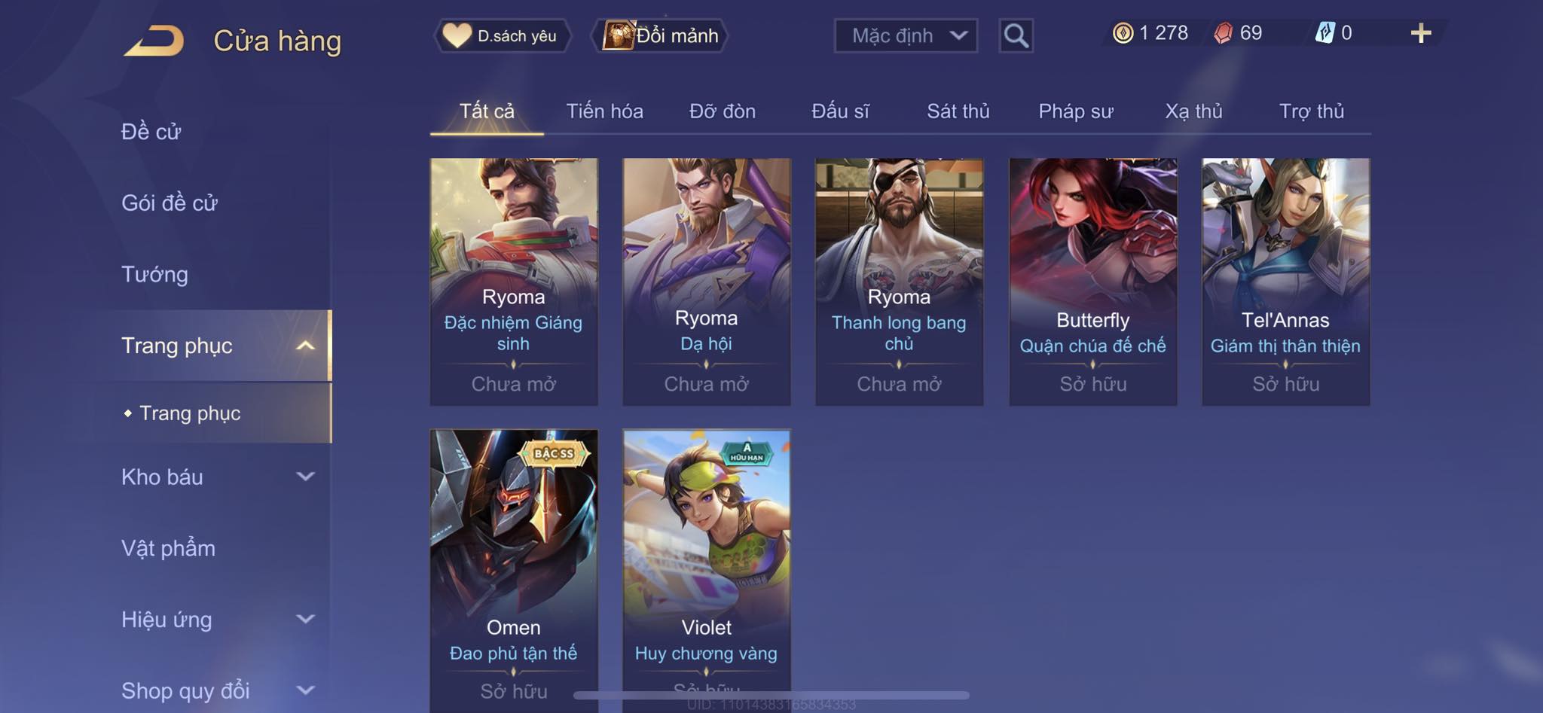The height and width of the screenshot is (713, 1543).
Task: Click the golden back arrow icon
Action: point(154,41)
